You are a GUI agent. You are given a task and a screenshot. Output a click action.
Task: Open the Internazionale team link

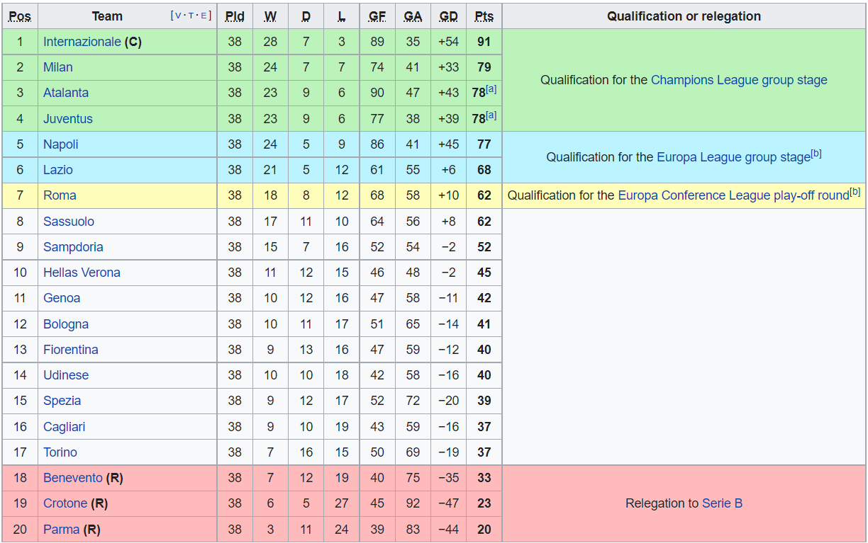[82, 42]
